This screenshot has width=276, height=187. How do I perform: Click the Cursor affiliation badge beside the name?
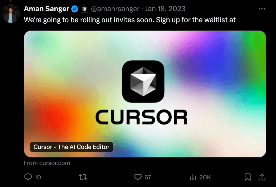pos(84,9)
